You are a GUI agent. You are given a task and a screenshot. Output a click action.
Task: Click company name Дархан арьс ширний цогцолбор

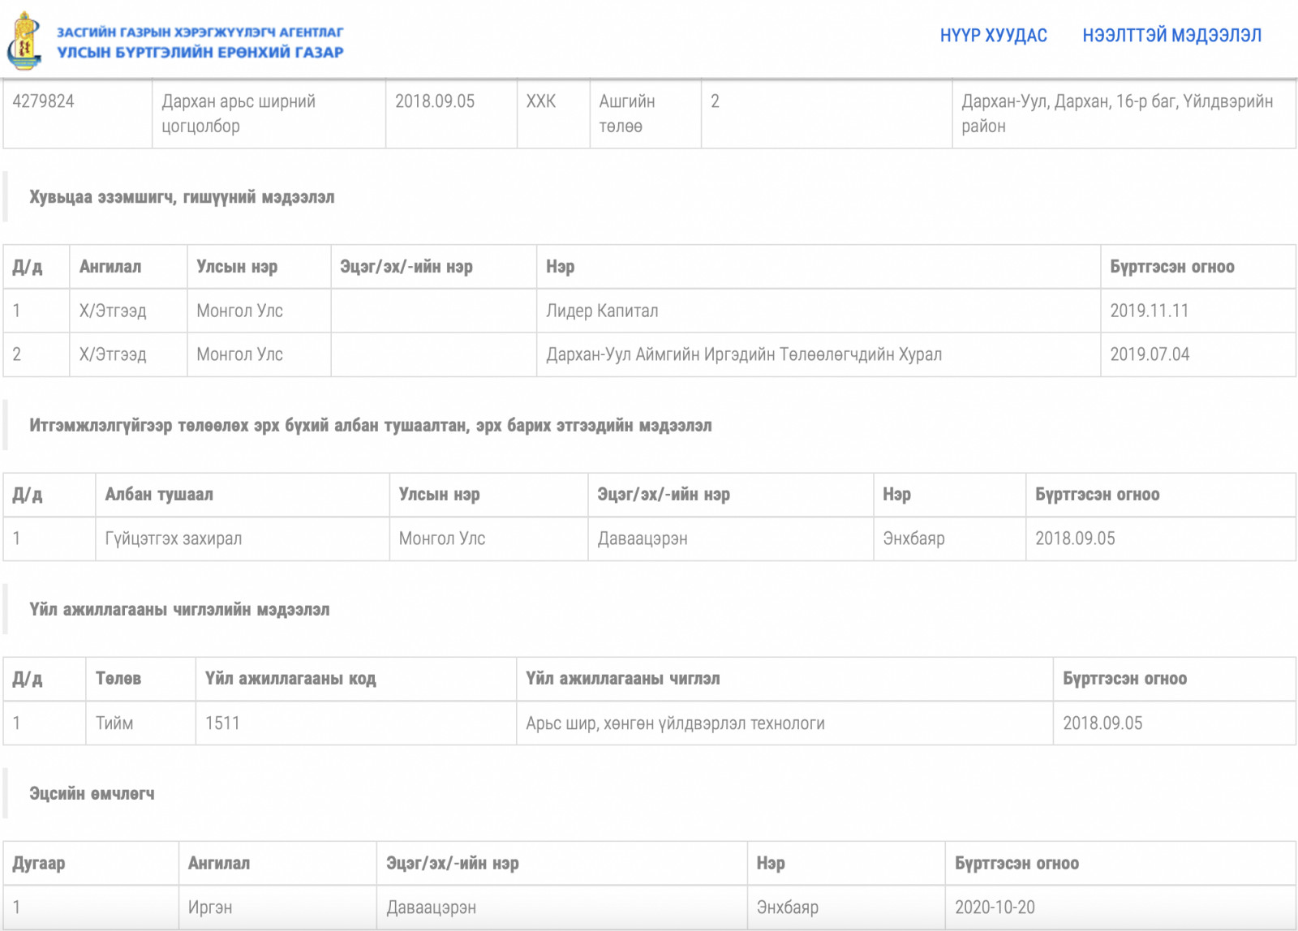[x=239, y=114]
